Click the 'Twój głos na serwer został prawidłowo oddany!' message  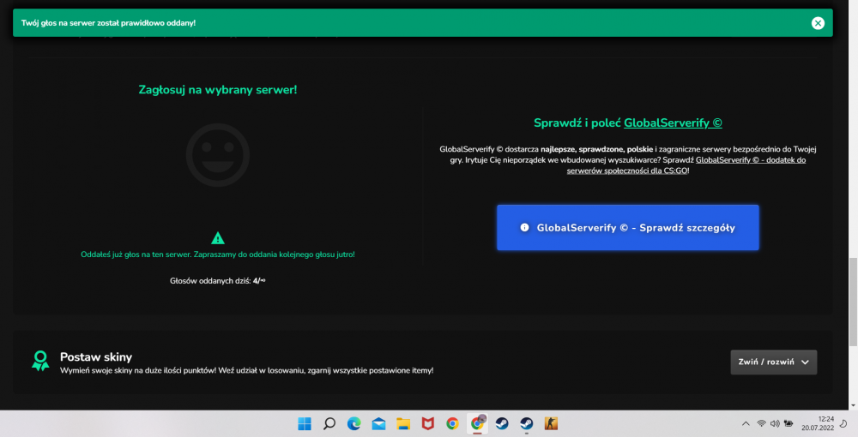pos(108,23)
